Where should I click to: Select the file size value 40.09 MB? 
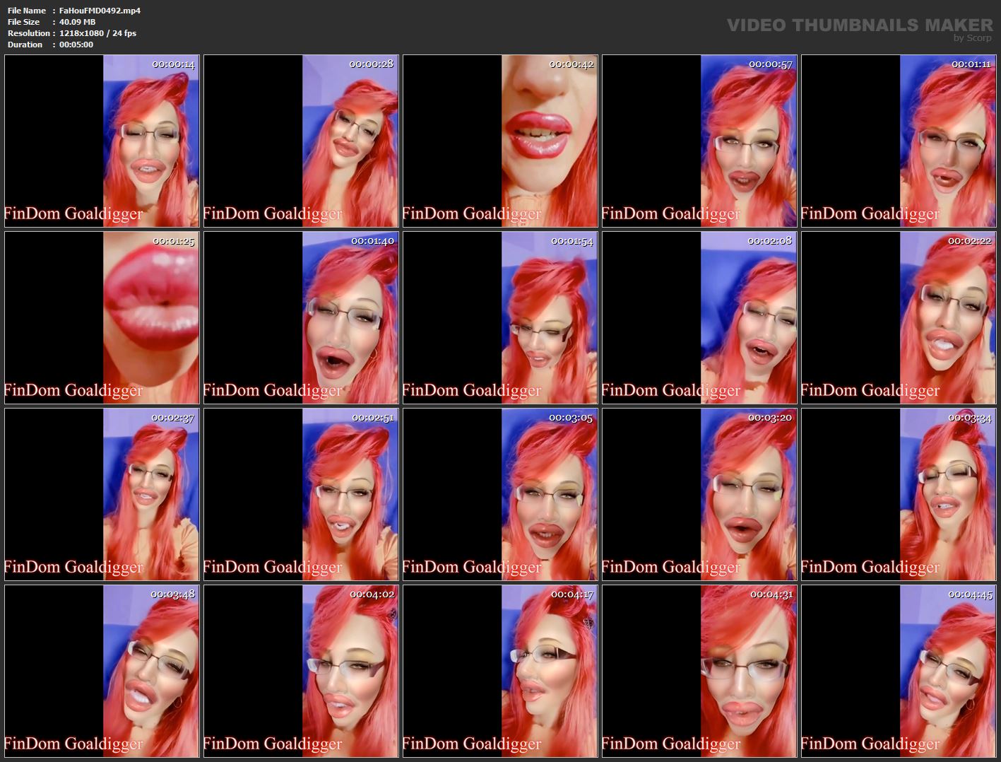[78, 22]
